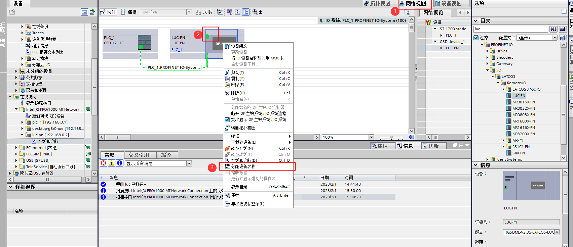The width and height of the screenshot is (573, 247).
Task: Click the PLC_1 CPU 1211C device image
Action: pos(145,42)
